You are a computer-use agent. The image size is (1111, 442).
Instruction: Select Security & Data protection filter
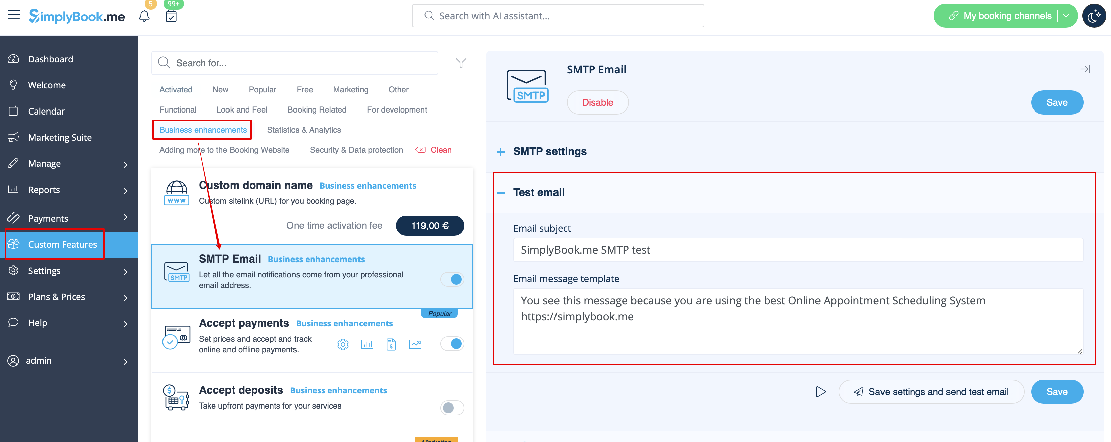click(x=356, y=150)
